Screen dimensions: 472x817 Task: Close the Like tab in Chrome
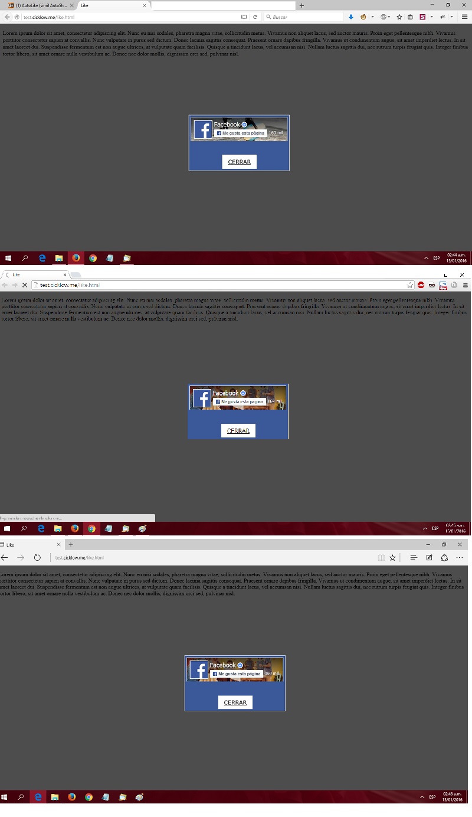tap(64, 274)
